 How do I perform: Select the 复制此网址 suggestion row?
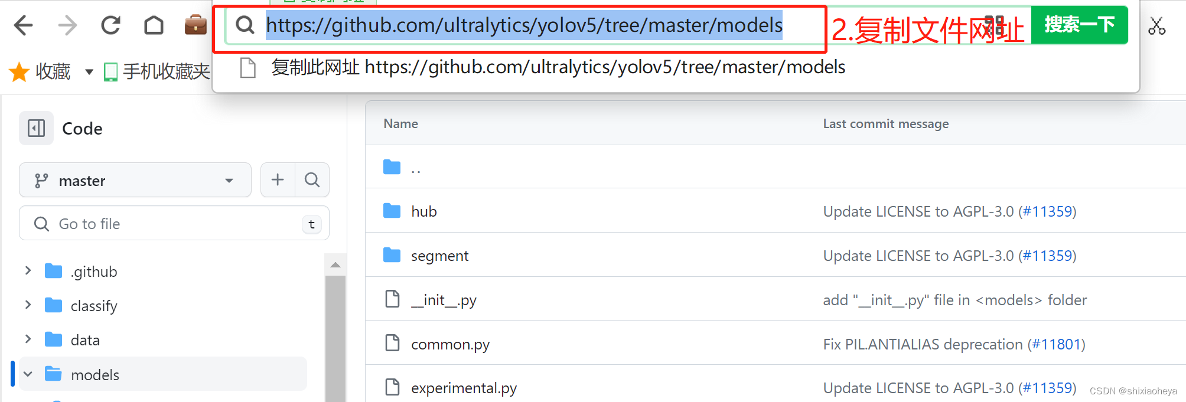point(676,67)
